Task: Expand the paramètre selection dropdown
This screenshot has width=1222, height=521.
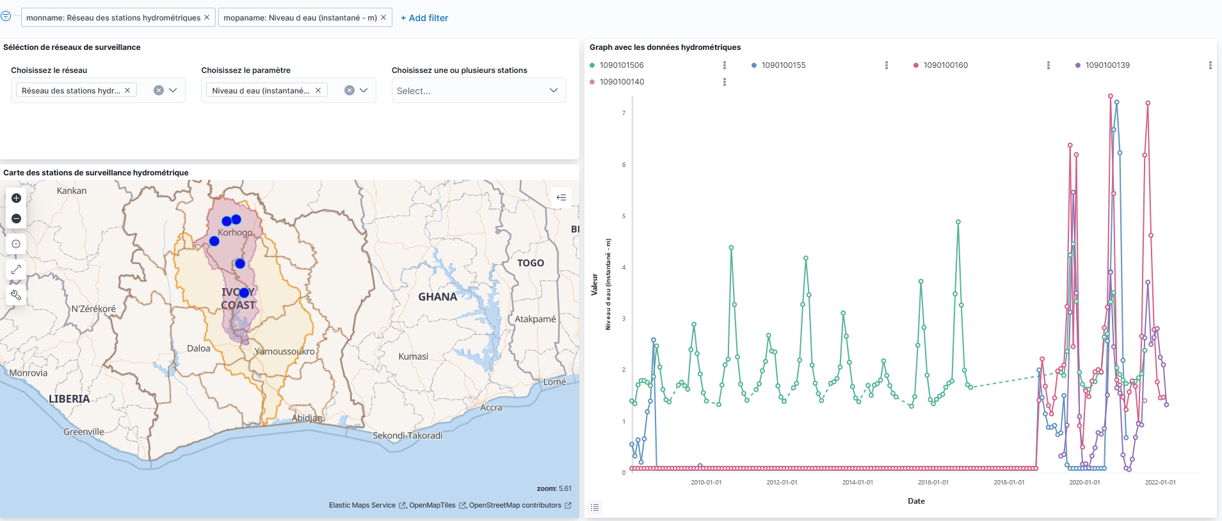Action: pyautogui.click(x=364, y=91)
